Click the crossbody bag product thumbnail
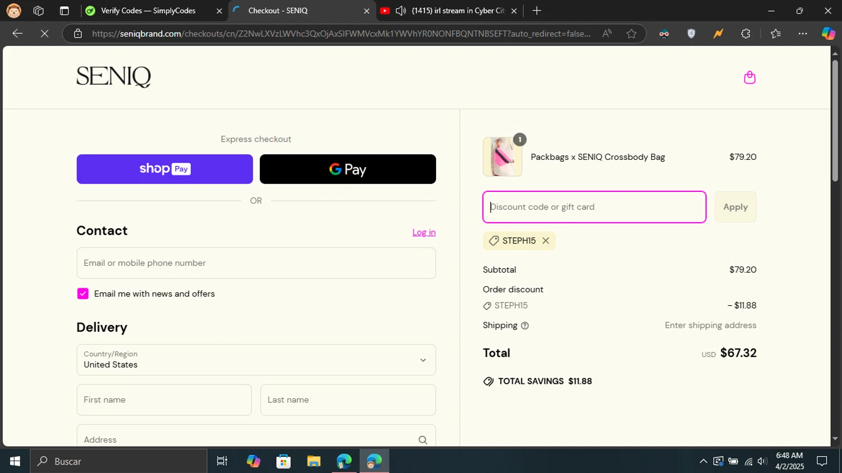 tap(502, 157)
